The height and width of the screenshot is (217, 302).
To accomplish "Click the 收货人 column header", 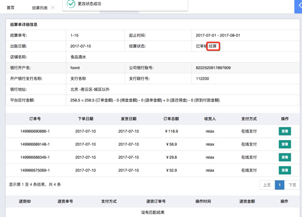I will (210, 119).
